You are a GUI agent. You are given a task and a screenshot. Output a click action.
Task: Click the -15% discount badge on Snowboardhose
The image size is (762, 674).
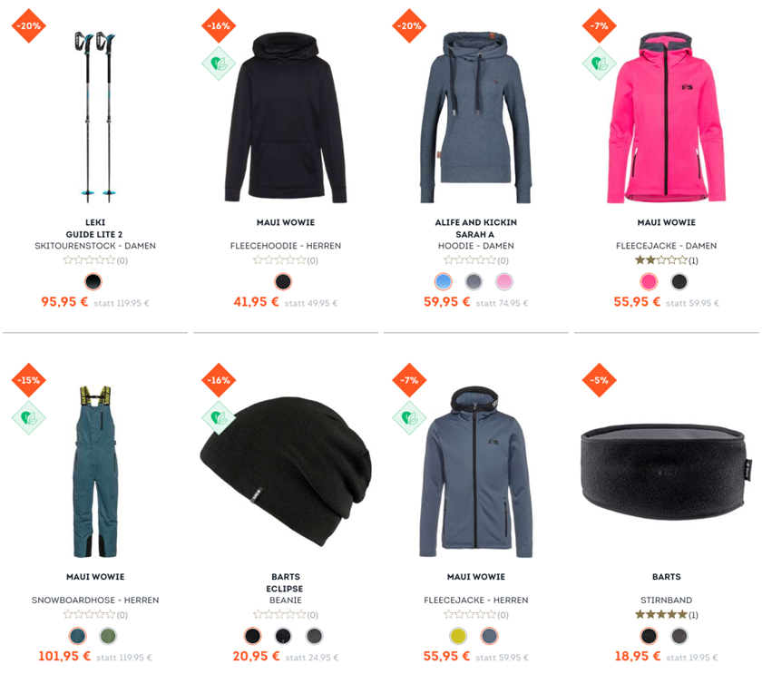[29, 380]
